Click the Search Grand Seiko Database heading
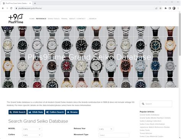181x139 pixels. point(38,121)
